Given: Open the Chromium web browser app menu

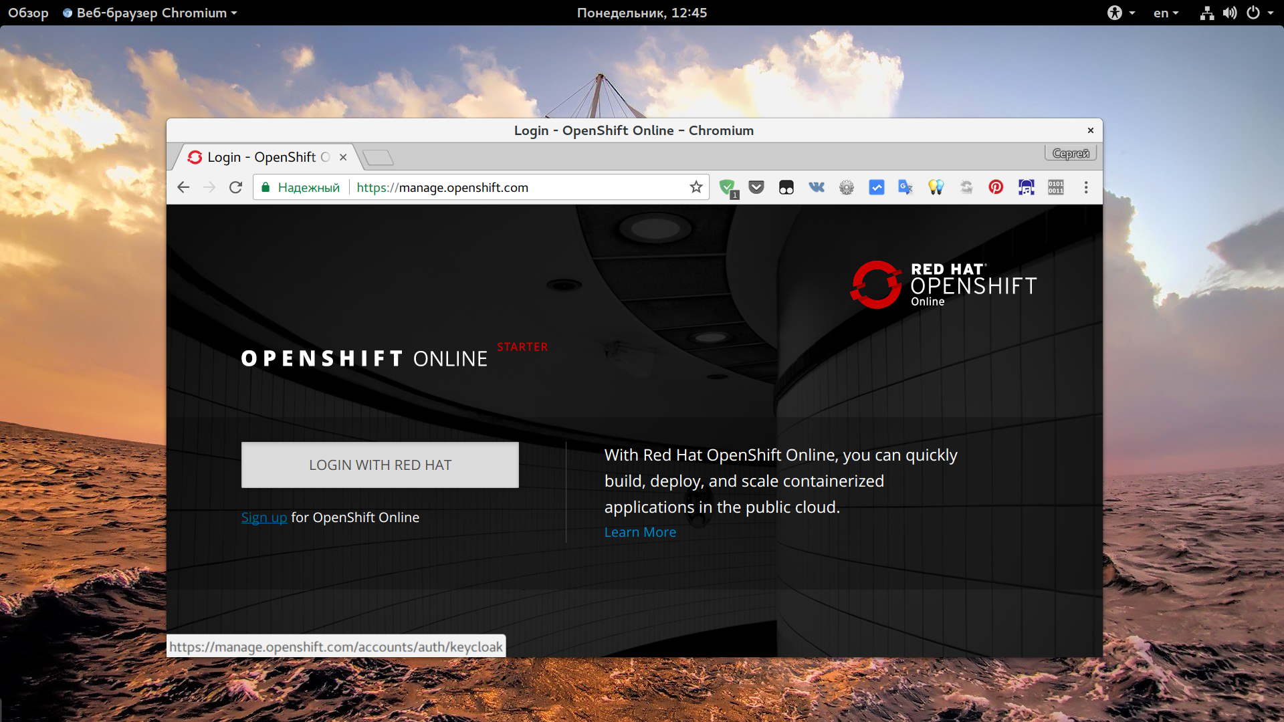Looking at the screenshot, I should [x=150, y=13].
